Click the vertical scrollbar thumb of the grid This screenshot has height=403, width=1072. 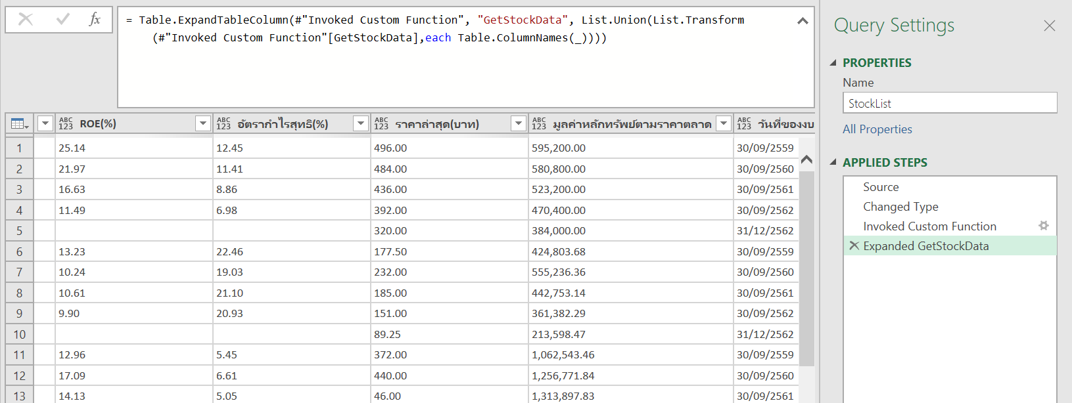(x=807, y=268)
